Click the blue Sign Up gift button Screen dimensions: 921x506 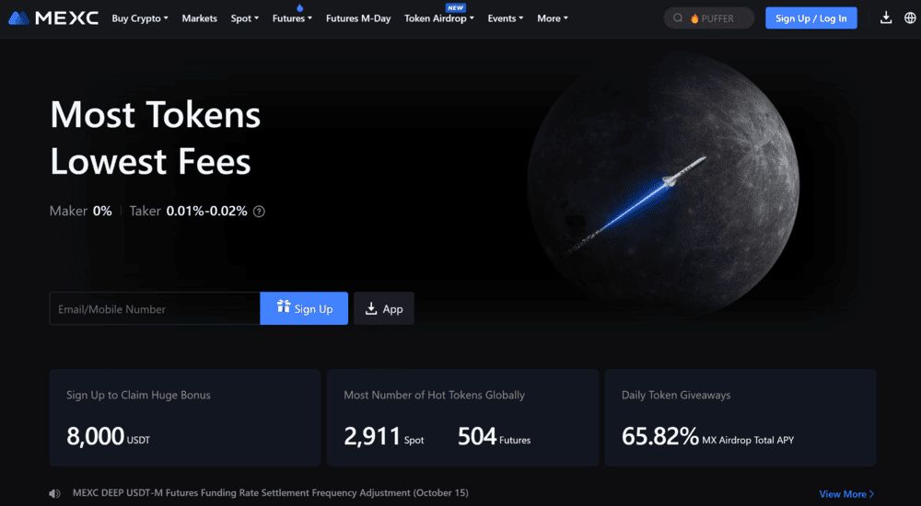point(304,308)
